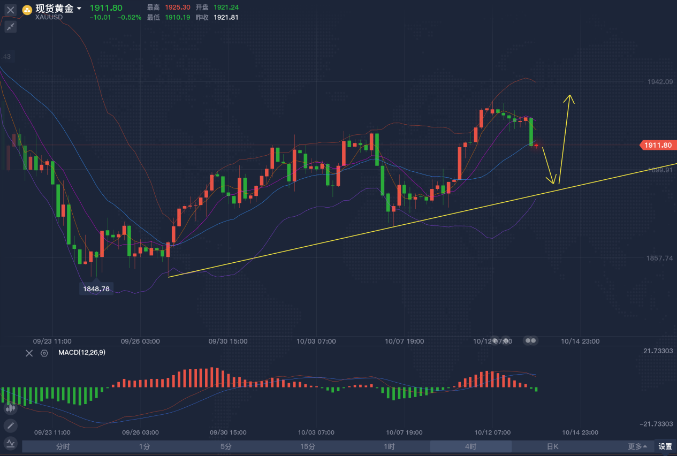
Task: Open the indicators line-chart icon
Action: pyautogui.click(x=11, y=443)
